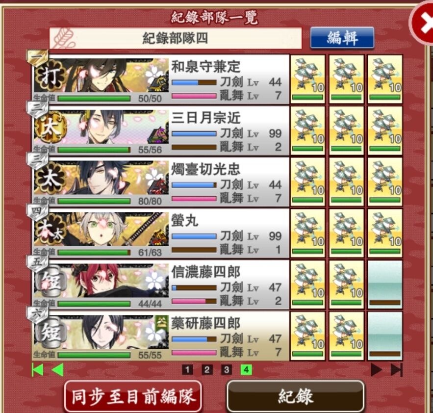
Task: Select 三日月宗近's third troop equipment slot
Action: 384,130
